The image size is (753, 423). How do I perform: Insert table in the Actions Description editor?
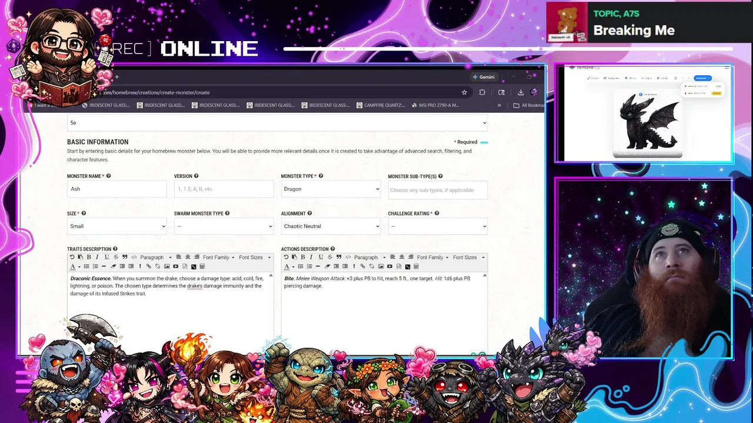tap(416, 266)
